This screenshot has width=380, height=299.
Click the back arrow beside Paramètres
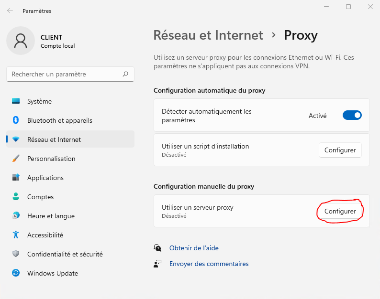(10, 11)
